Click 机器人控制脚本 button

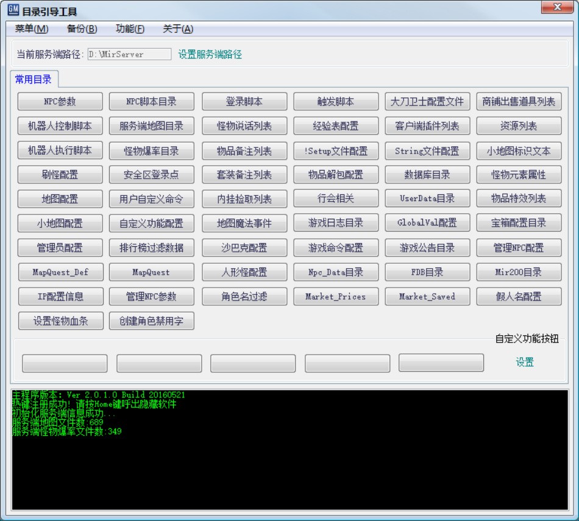coord(60,126)
